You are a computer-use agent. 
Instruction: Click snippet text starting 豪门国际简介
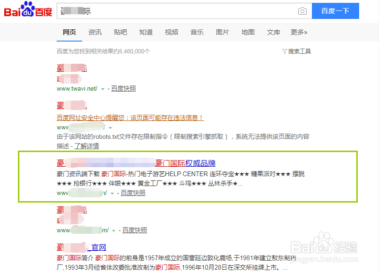(x=176, y=263)
